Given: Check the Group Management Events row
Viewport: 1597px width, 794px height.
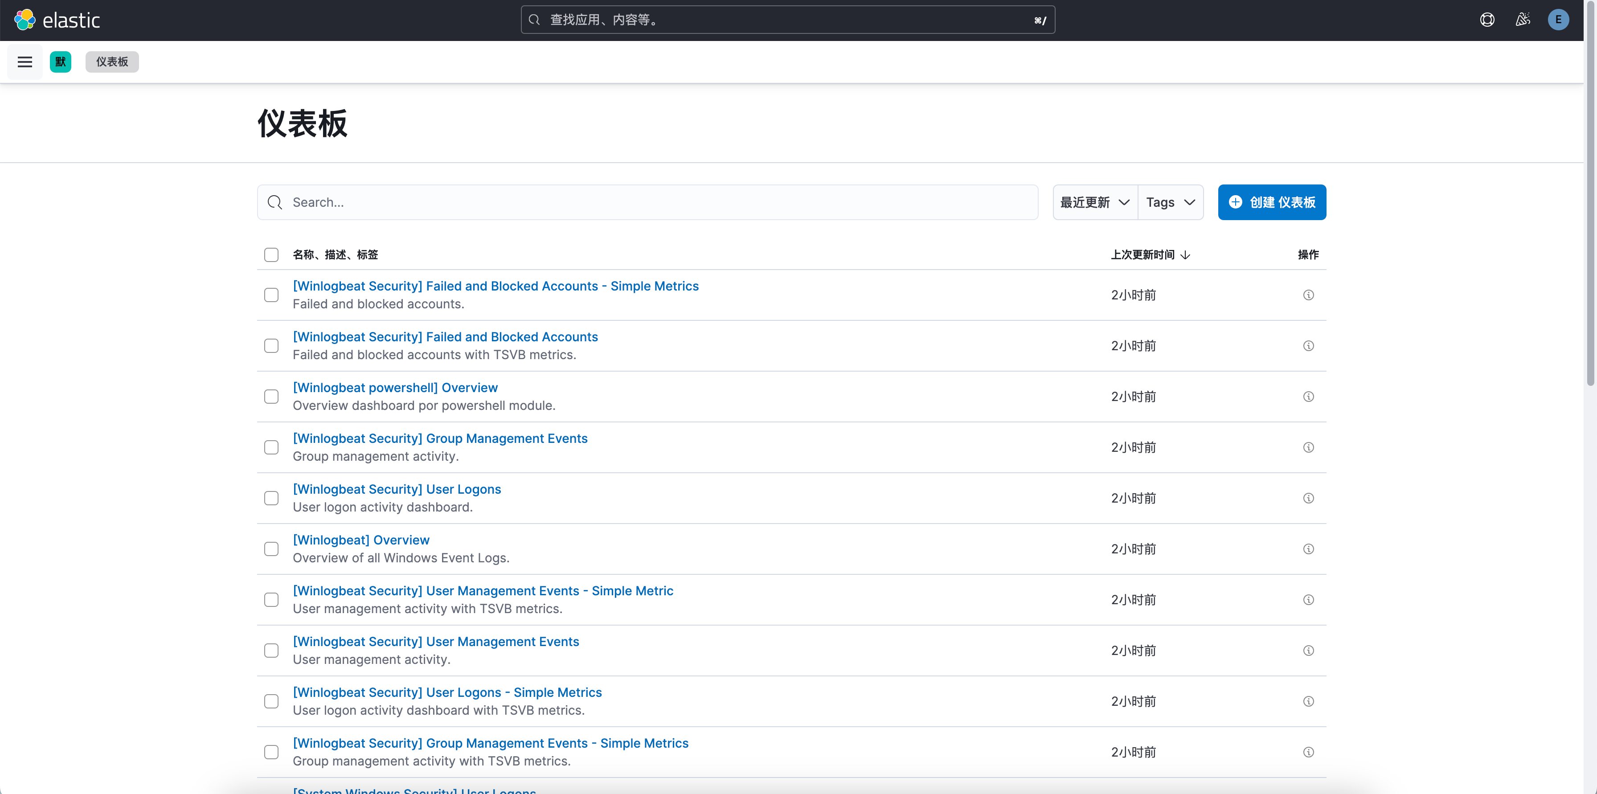Looking at the screenshot, I should 271,447.
